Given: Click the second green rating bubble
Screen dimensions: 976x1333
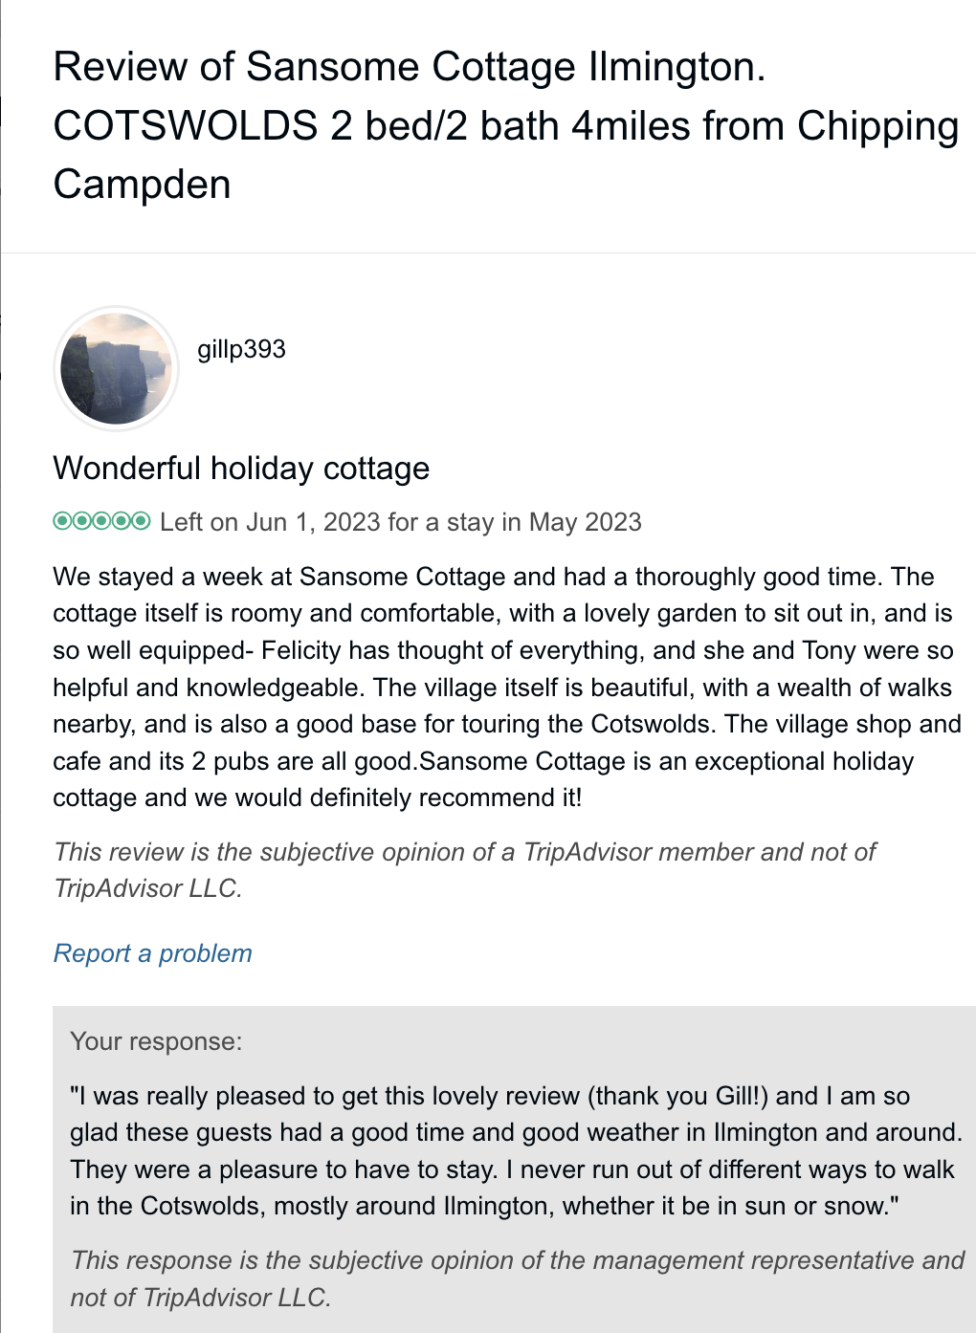Looking at the screenshot, I should [82, 521].
